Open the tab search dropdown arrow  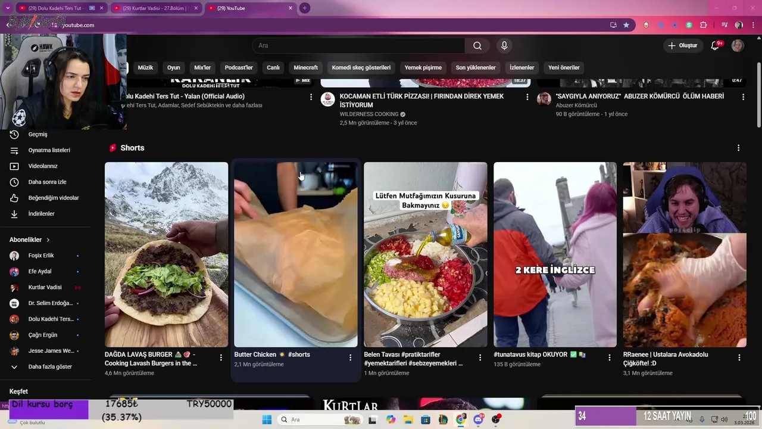tap(8, 8)
